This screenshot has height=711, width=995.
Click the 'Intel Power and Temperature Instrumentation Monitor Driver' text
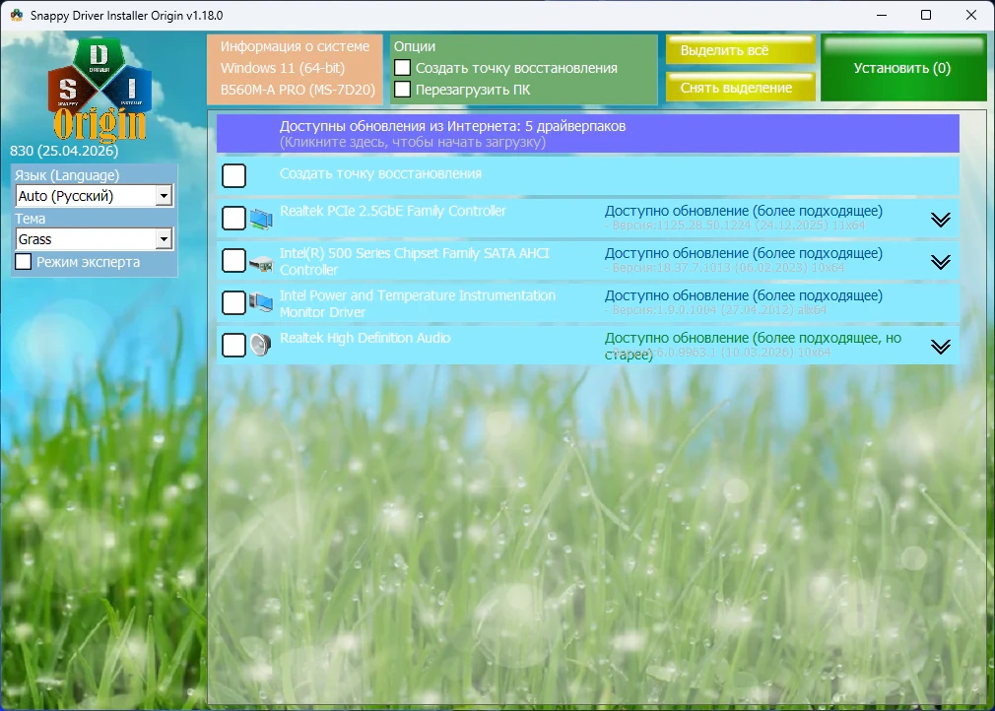[x=418, y=304]
